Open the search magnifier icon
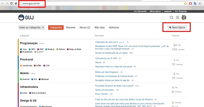The width and height of the screenshot is (204, 107). pyautogui.click(x=171, y=17)
